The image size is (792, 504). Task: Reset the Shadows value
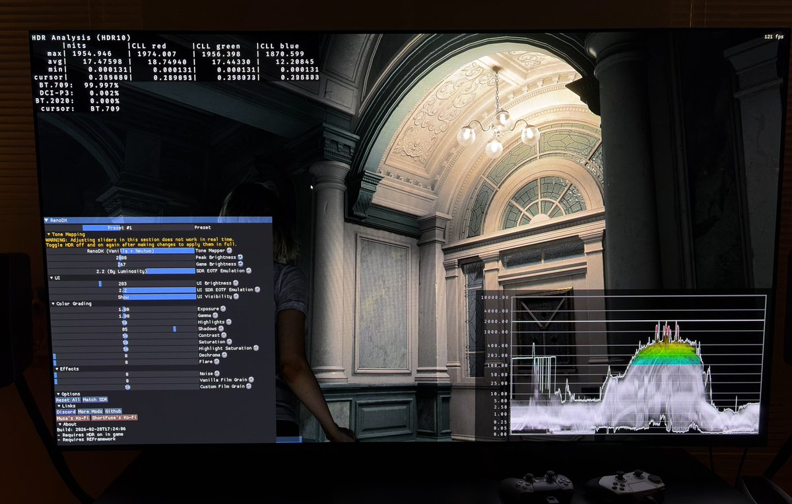(220, 329)
